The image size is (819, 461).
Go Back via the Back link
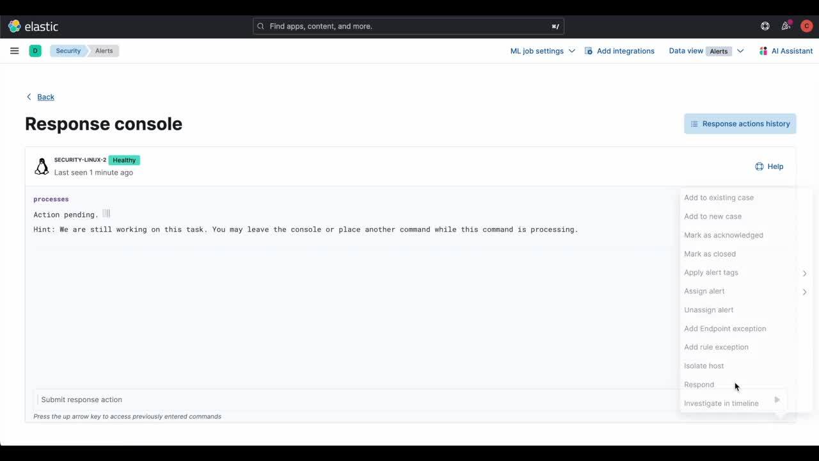tap(45, 97)
